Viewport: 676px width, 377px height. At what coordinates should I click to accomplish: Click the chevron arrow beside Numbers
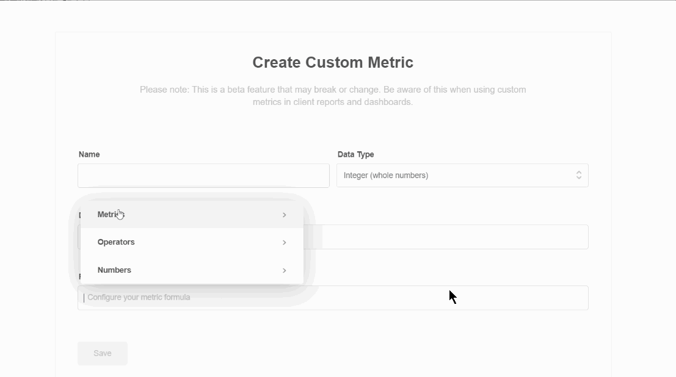pos(285,270)
